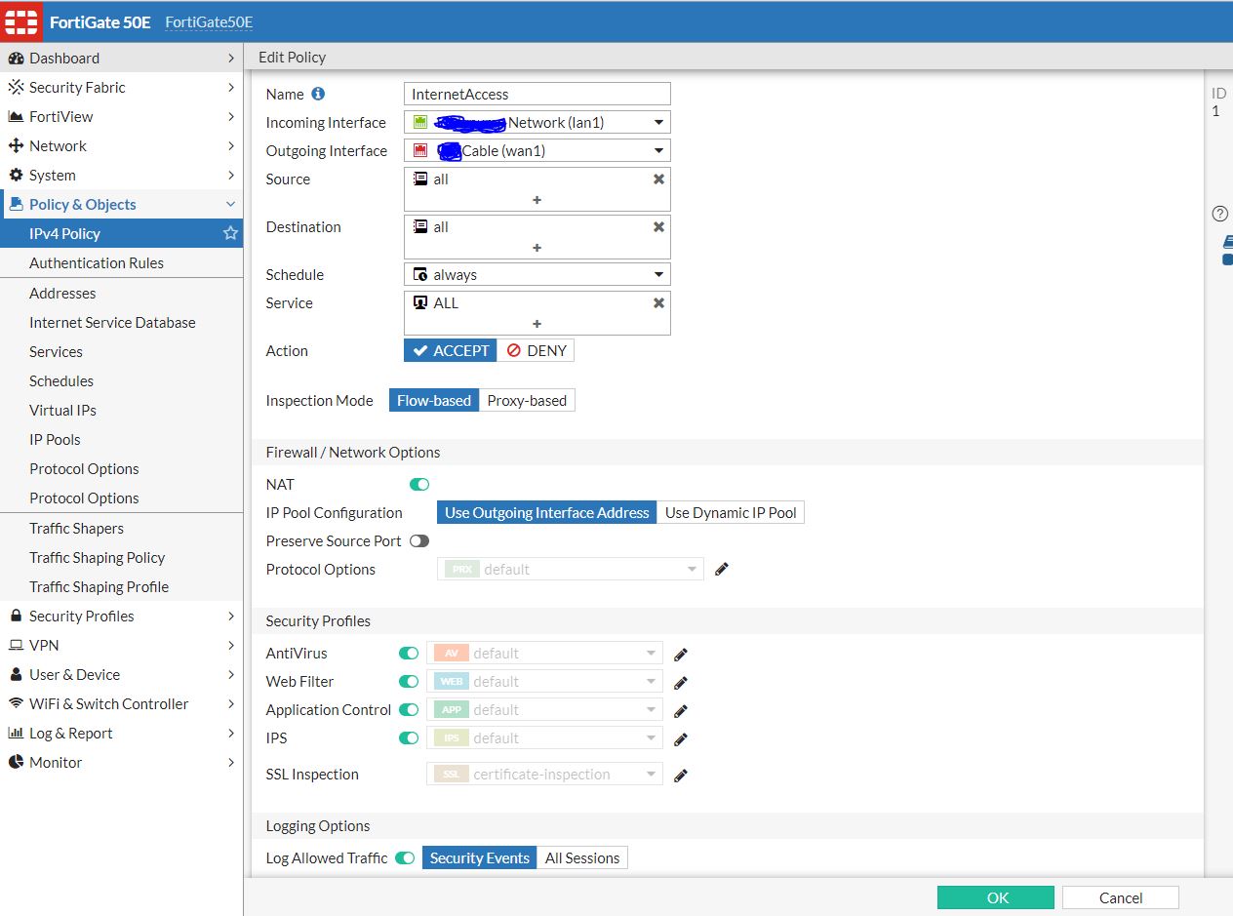This screenshot has height=916, width=1233.
Task: Open the Protocol Options default dropdown
Action: 570,569
